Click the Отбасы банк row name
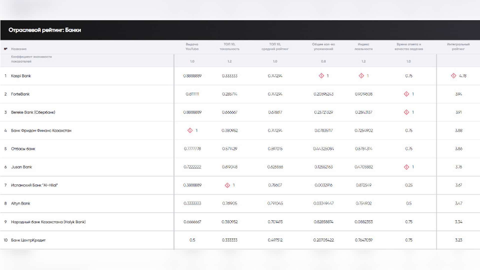This screenshot has height=270, width=480. [x=23, y=149]
